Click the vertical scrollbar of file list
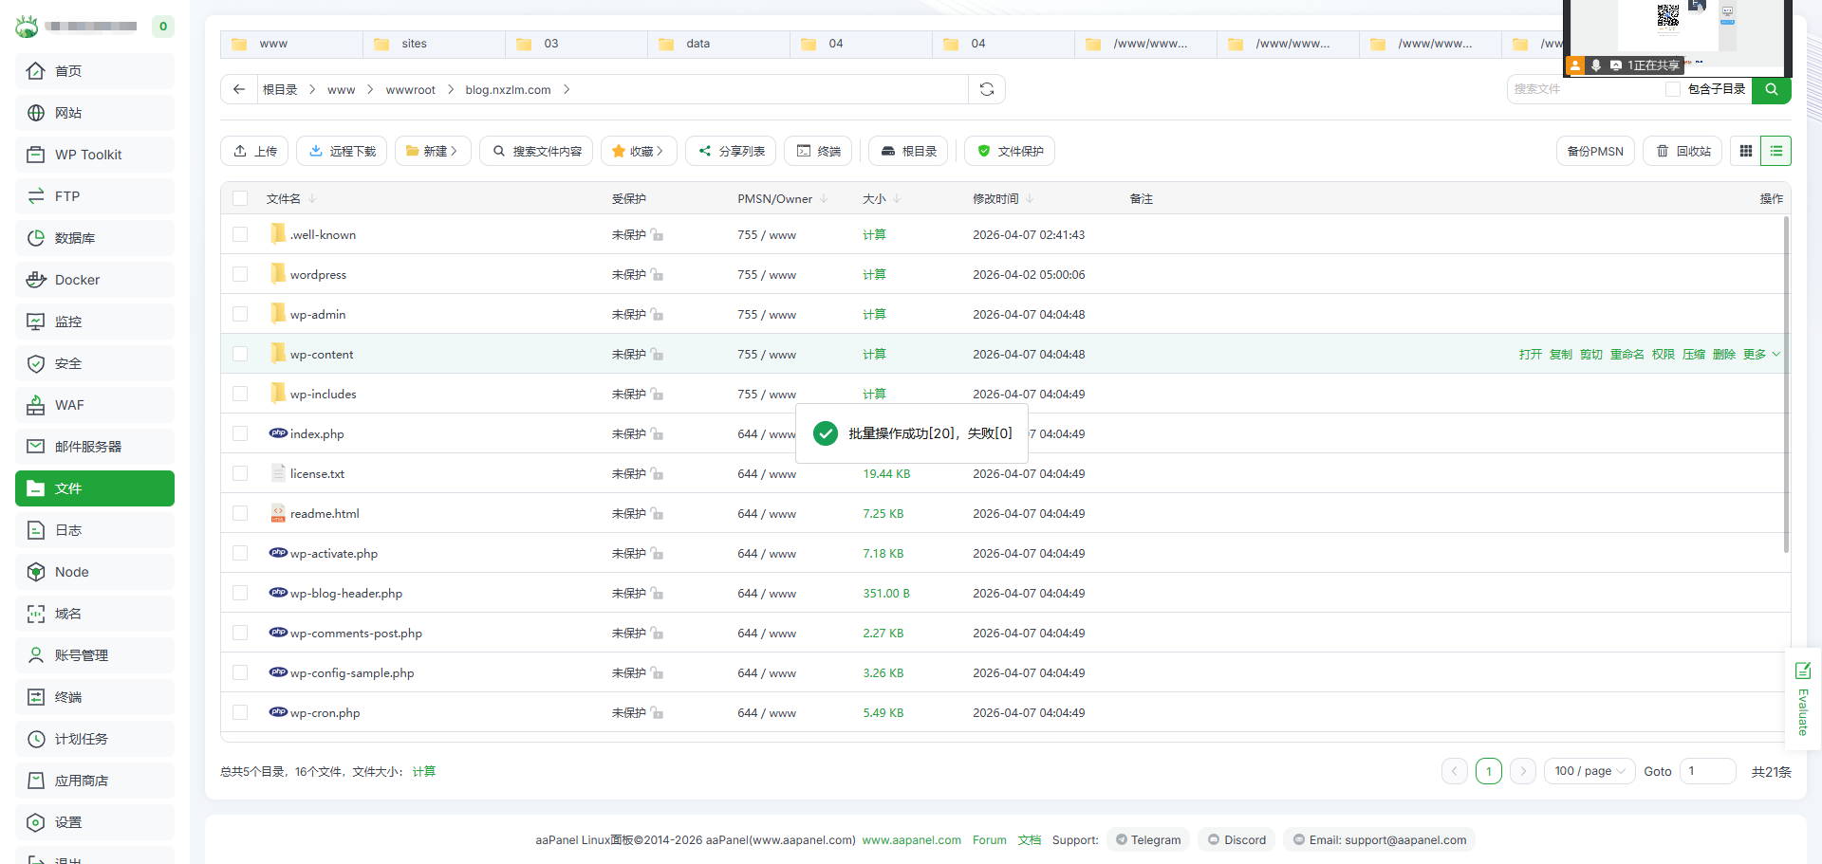The image size is (1822, 864). (x=1786, y=379)
